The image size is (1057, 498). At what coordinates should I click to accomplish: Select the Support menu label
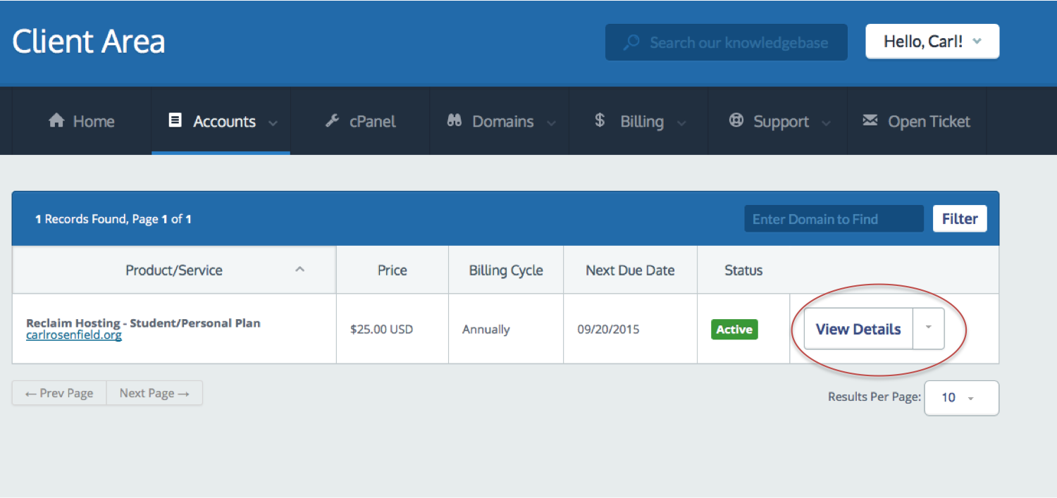pos(781,121)
